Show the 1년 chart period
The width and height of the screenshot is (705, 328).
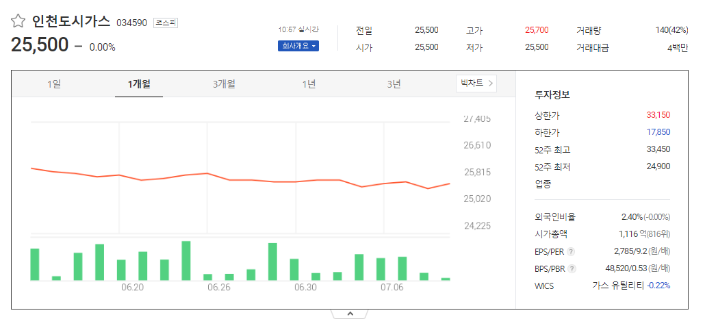[309, 84]
